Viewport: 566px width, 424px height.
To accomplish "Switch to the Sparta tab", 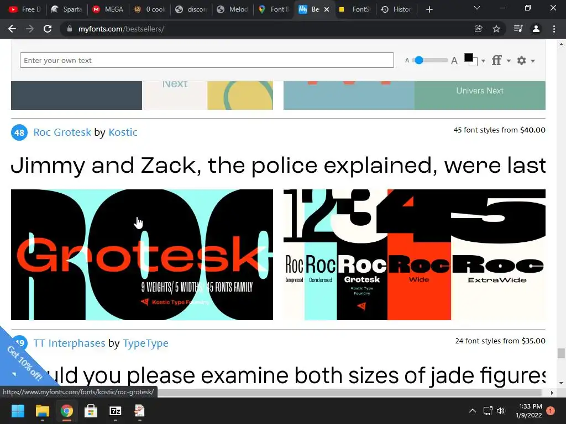I will pos(67,10).
